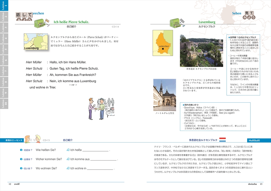The width and height of the screenshot is (271, 191).
Task: Click line Ah, kommen Sie aus Frankreich?
Action: coord(73,75)
